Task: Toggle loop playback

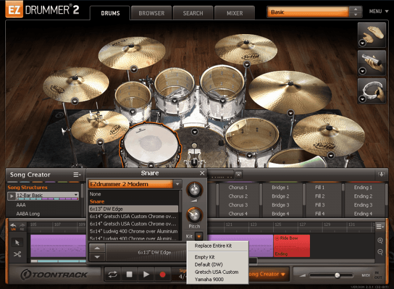Action: click(x=112, y=274)
